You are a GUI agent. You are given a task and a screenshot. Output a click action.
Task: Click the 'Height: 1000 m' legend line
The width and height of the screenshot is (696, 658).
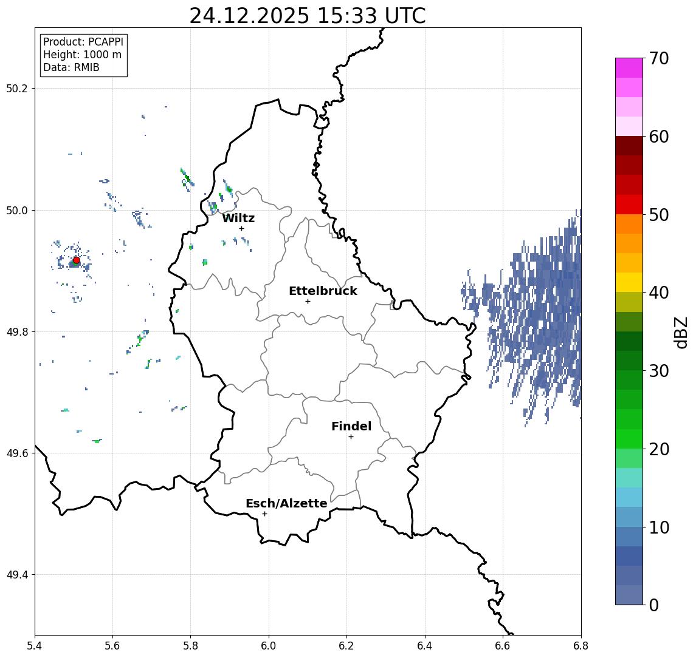point(82,55)
